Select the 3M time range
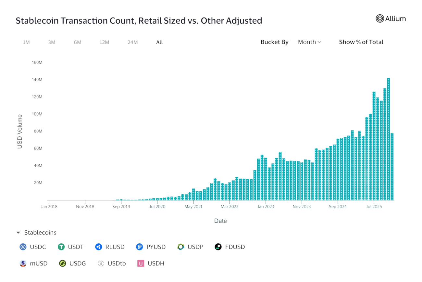Image resolution: width=422 pixels, height=282 pixels. [52, 42]
